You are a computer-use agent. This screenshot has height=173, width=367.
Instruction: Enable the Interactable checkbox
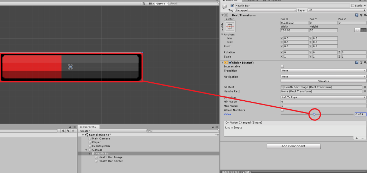pos(282,66)
